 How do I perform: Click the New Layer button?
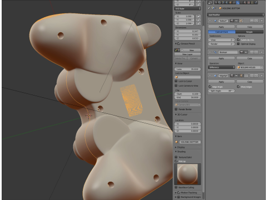coord(187,54)
